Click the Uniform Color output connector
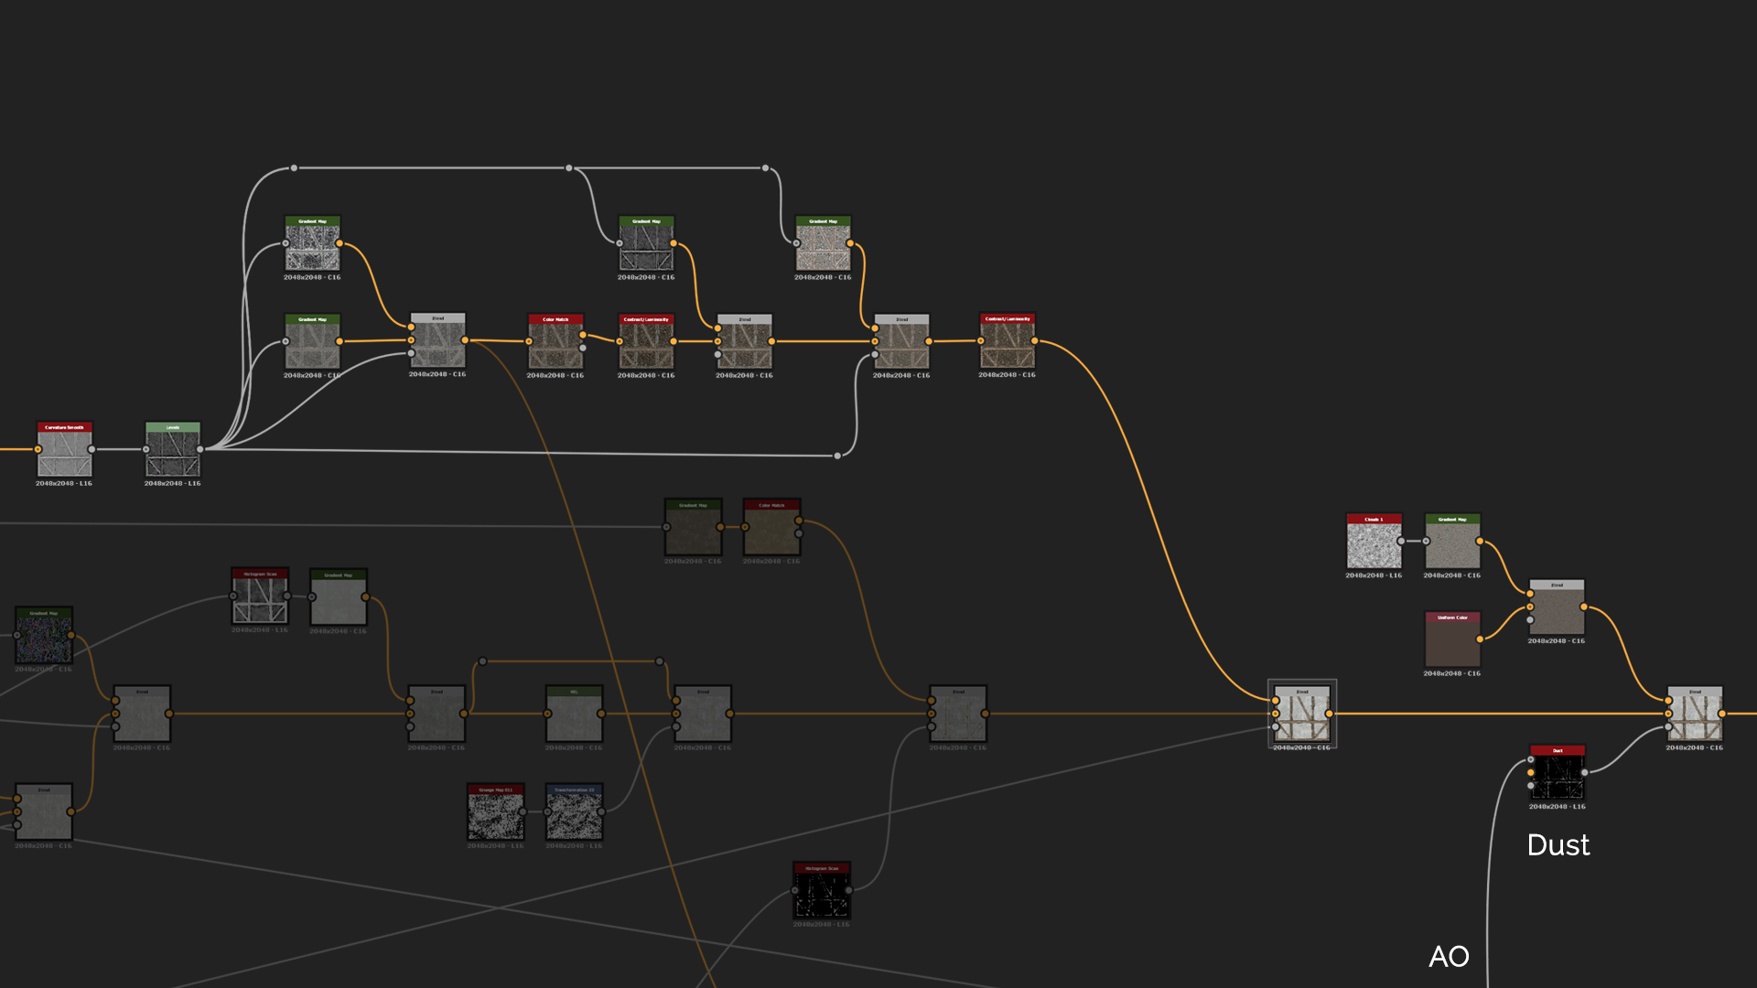 (x=1481, y=639)
